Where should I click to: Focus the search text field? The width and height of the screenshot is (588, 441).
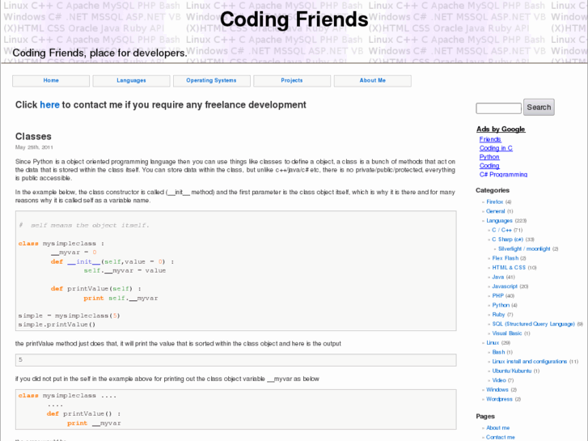(x=498, y=108)
